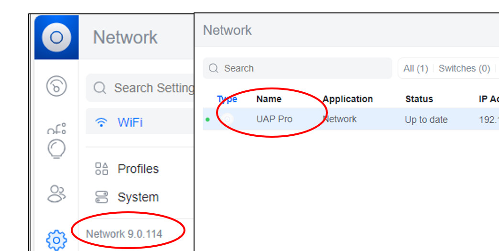
Task: Open the dashboard icon in sidebar
Action: [x=56, y=86]
